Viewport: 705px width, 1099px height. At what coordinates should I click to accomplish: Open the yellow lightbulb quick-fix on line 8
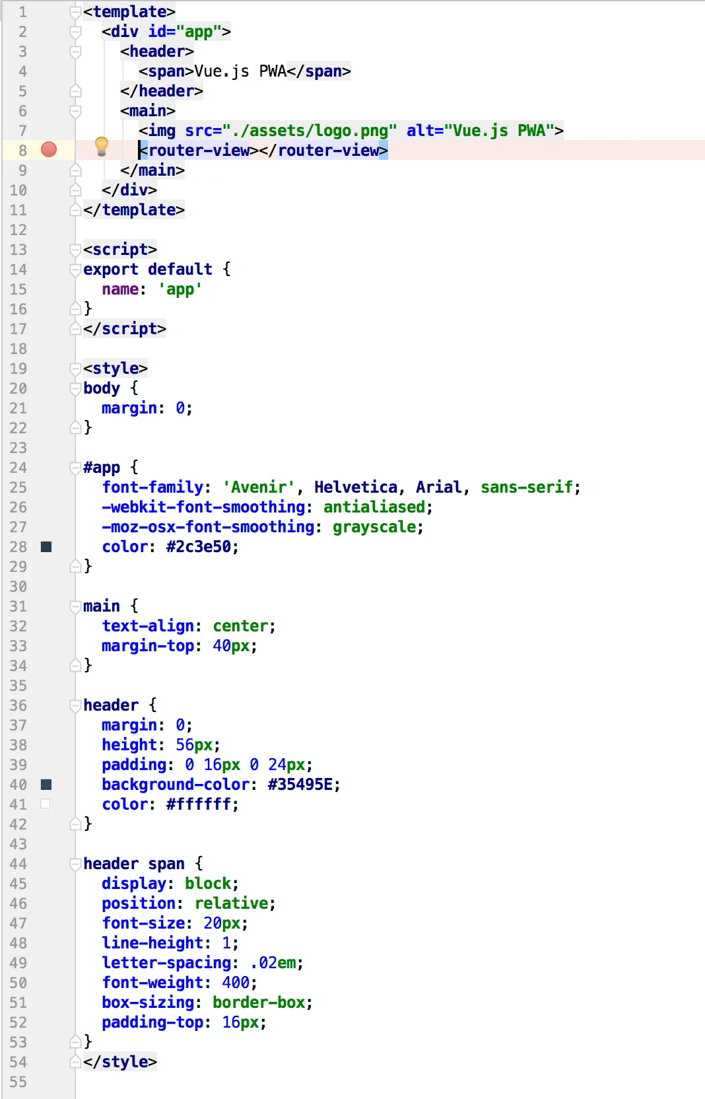(x=101, y=146)
